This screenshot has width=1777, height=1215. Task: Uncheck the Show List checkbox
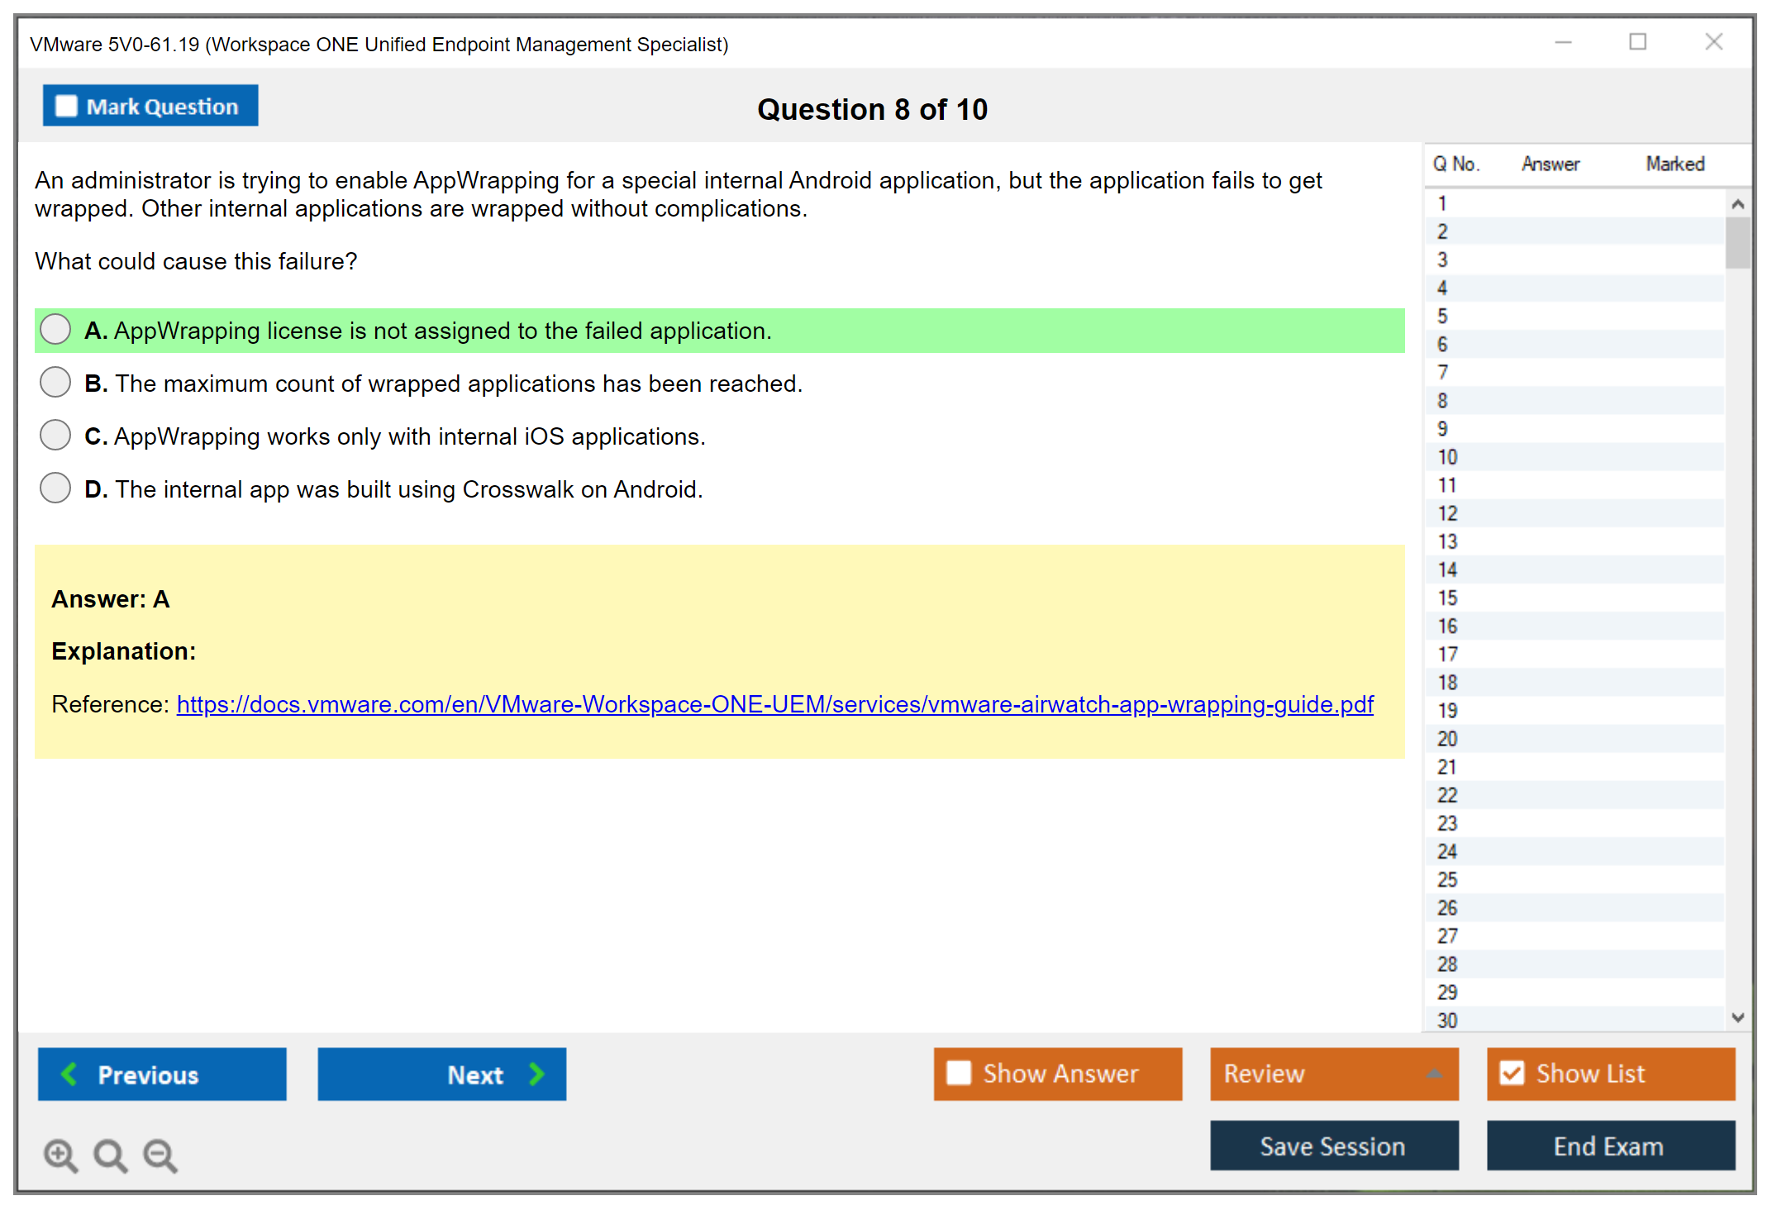tap(1512, 1073)
